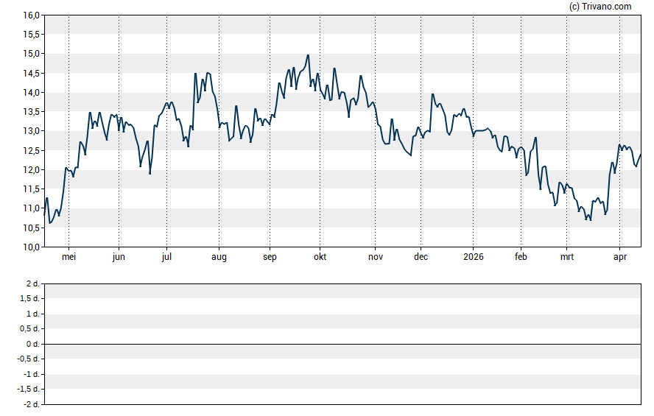Click the 16,0 price axis label

(31, 15)
